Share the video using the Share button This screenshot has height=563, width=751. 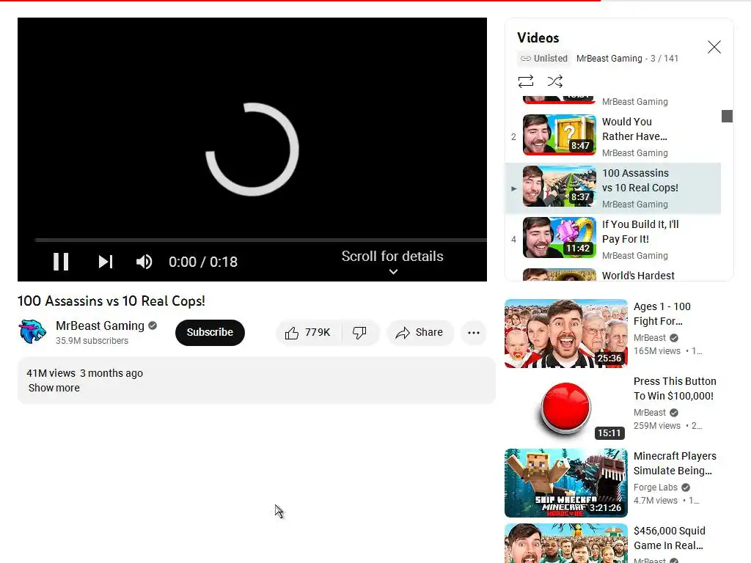[420, 333]
